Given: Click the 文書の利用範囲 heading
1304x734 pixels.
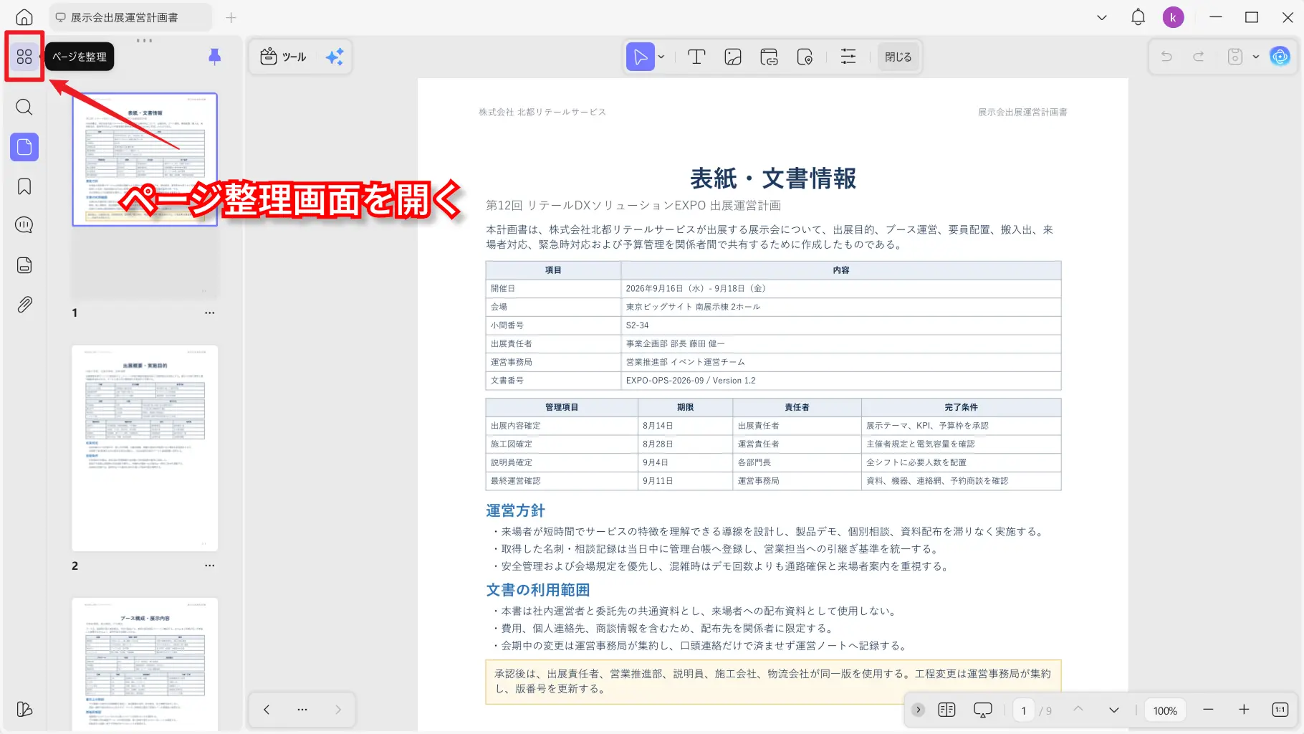Looking at the screenshot, I should [537, 590].
